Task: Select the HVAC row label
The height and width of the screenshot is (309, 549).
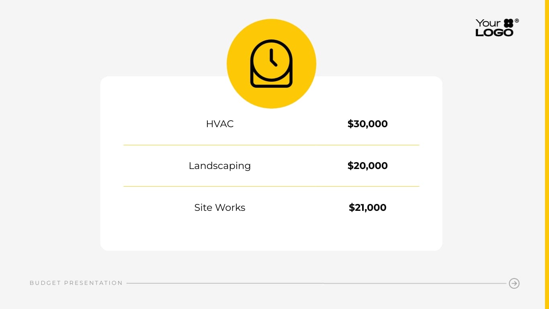Action: (x=219, y=124)
